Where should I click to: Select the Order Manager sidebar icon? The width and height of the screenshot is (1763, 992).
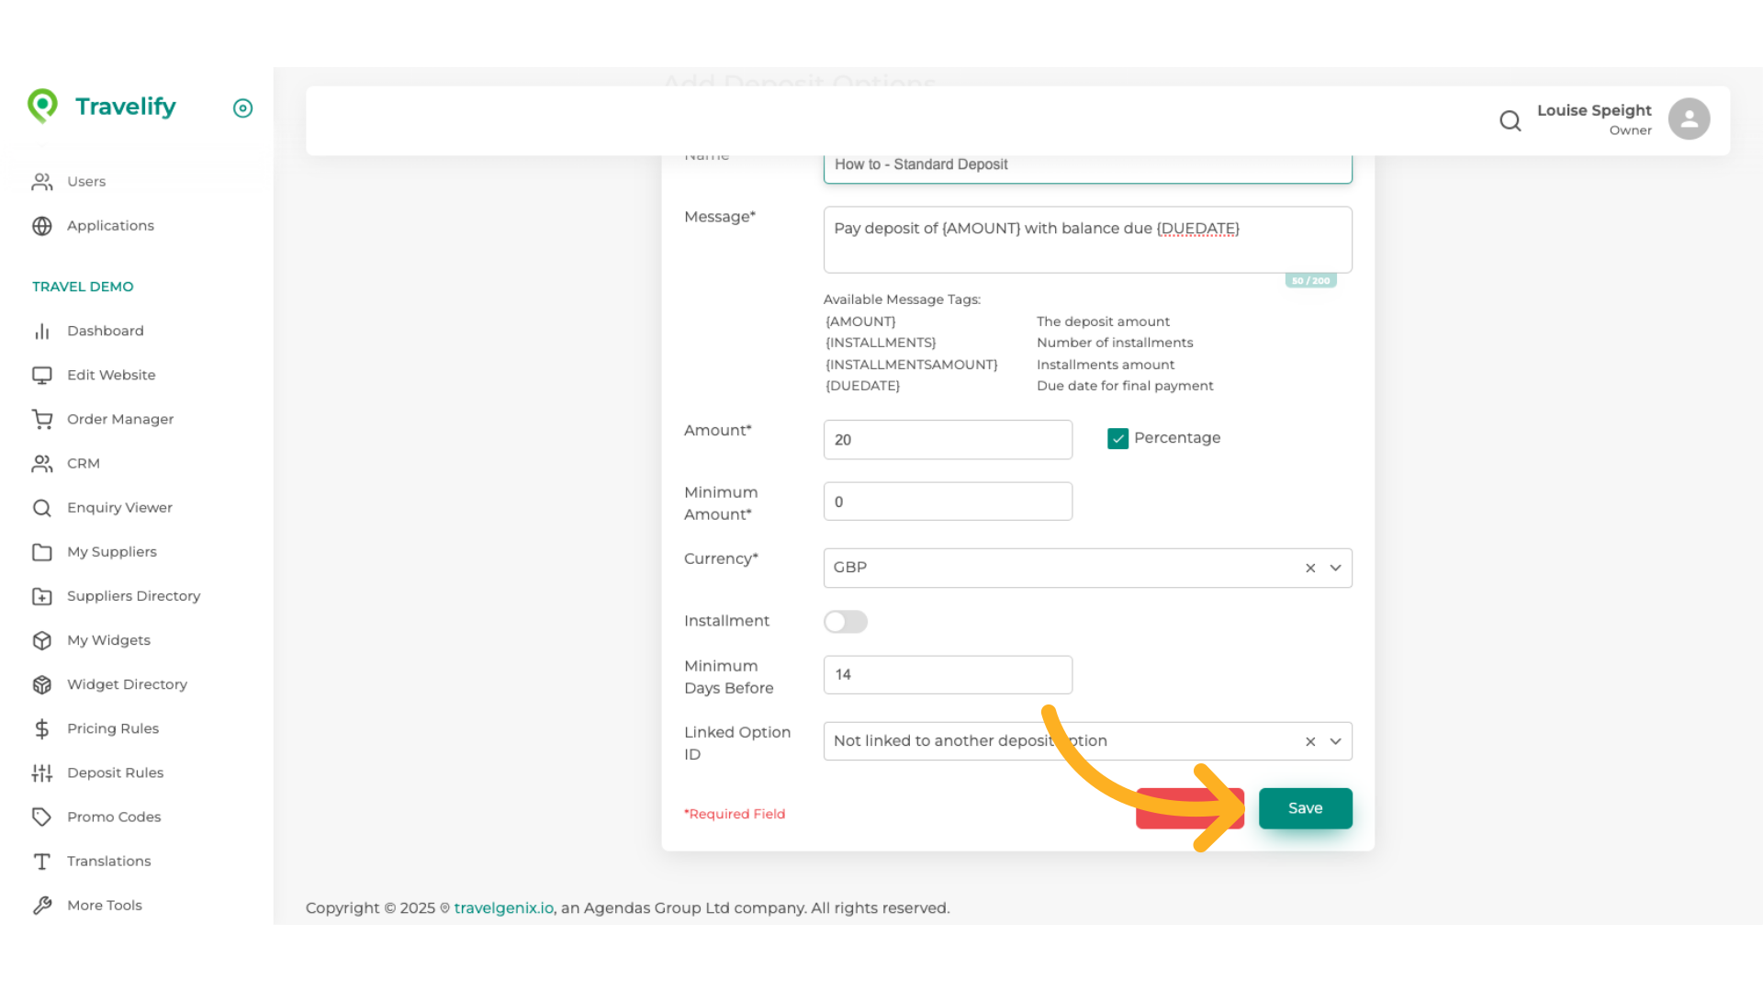(42, 419)
